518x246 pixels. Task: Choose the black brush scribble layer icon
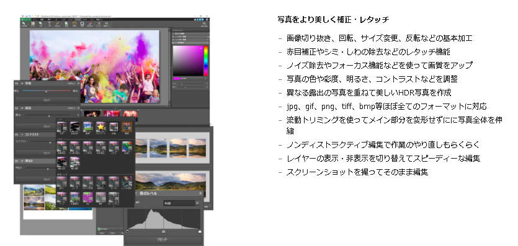pos(74,127)
